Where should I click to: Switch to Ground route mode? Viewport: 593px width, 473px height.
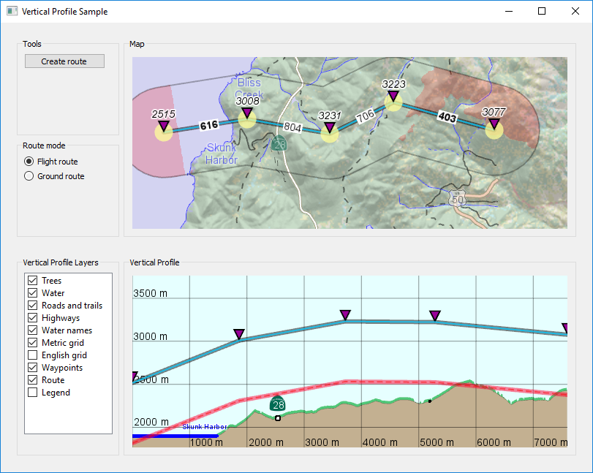(x=29, y=176)
